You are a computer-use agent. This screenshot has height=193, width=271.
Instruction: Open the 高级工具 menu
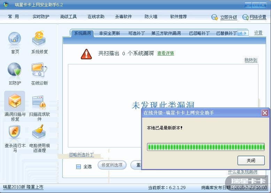(68, 17)
